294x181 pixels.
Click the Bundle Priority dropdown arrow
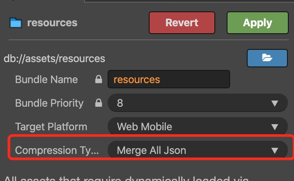click(x=275, y=104)
